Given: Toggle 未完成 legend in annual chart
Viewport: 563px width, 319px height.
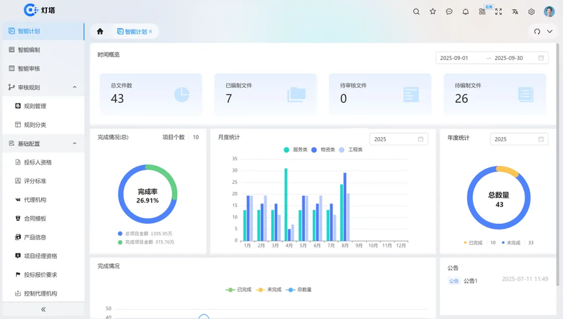Looking at the screenshot, I should (x=510, y=243).
